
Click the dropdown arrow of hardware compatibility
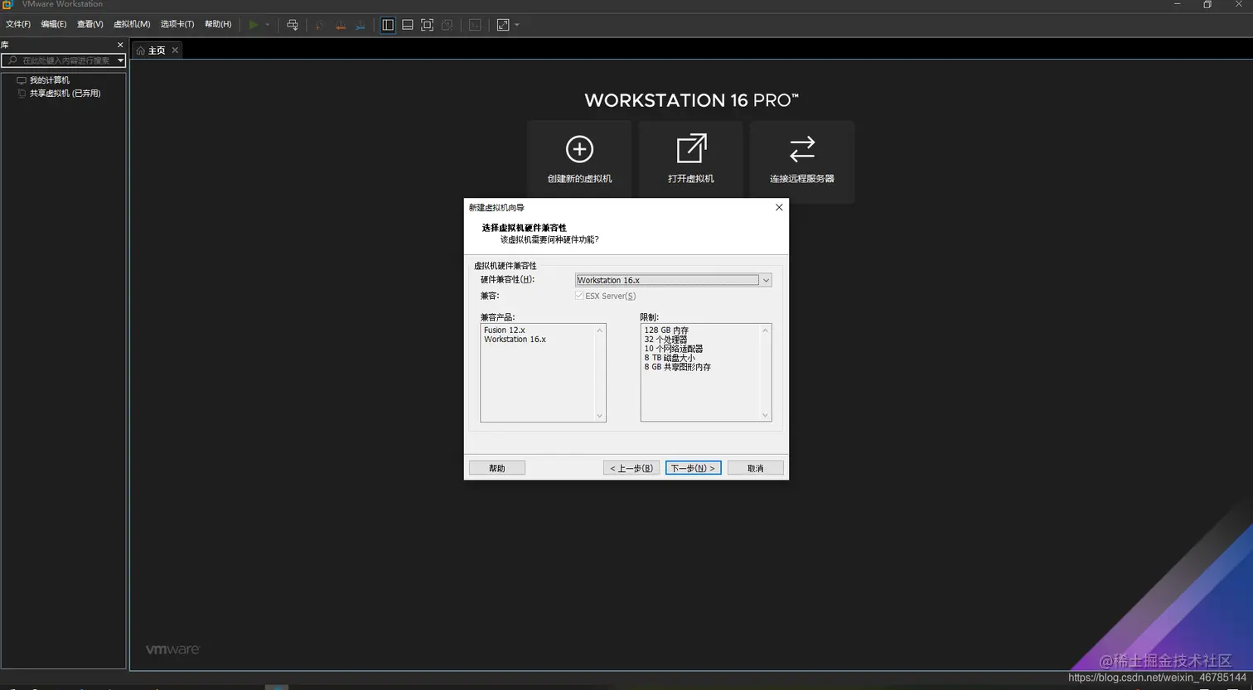pos(766,280)
